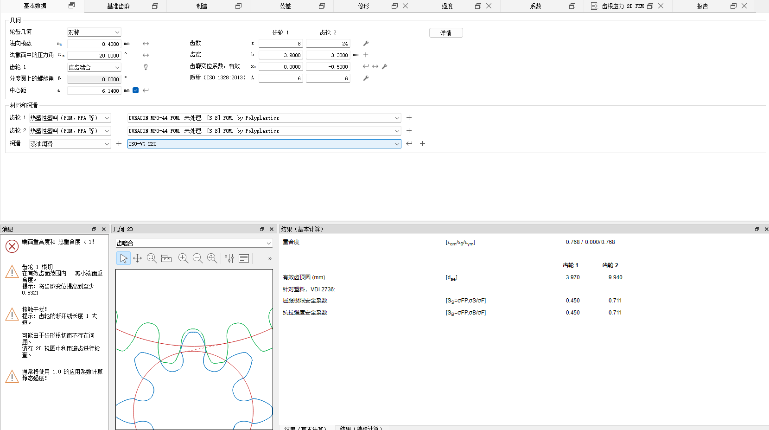Open the 基准齿廓 tab

[119, 6]
